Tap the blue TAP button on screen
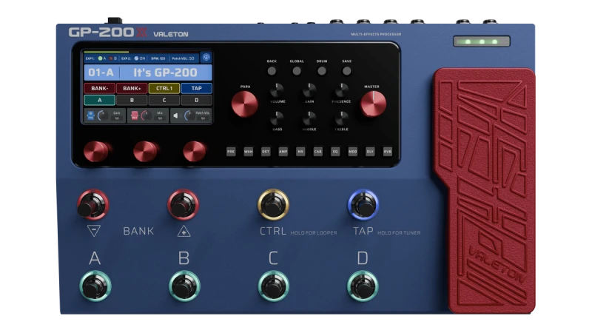The height and width of the screenshot is (333, 592). [196, 88]
